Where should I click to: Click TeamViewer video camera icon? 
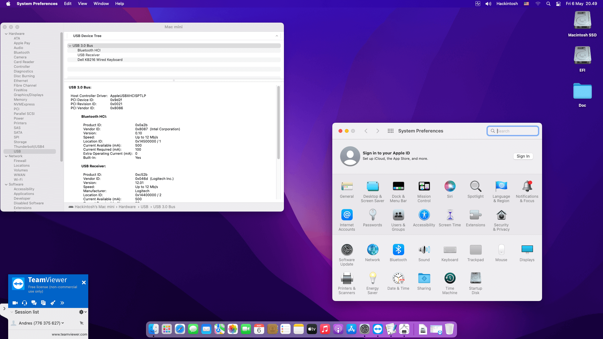click(x=15, y=303)
